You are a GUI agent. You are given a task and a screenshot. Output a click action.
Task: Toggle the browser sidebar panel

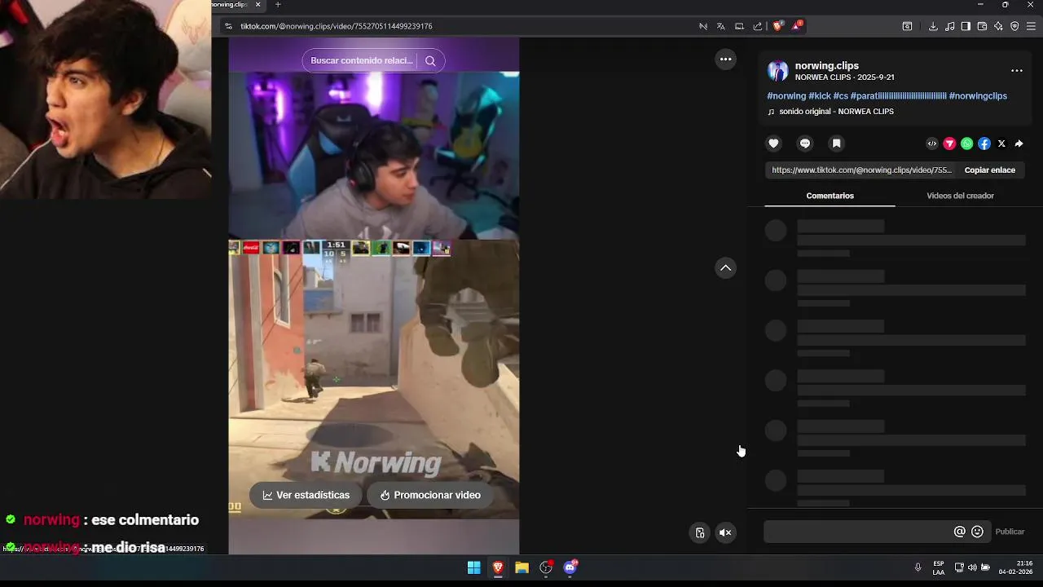click(966, 26)
